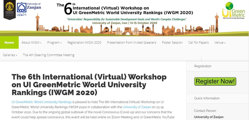Select the Contact Person label
This screenshot has width=249, height=120.
point(205,111)
